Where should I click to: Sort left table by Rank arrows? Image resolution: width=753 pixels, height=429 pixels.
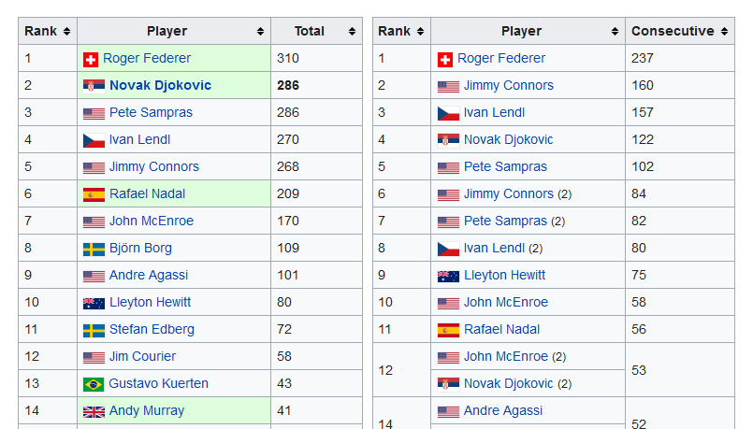(66, 31)
